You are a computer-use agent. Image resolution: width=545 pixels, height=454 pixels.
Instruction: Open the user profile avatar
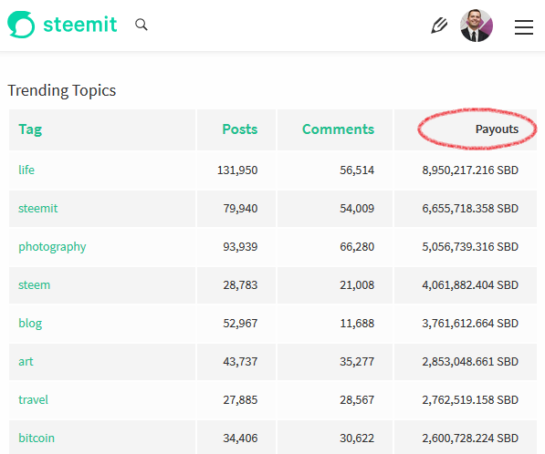coord(477,26)
